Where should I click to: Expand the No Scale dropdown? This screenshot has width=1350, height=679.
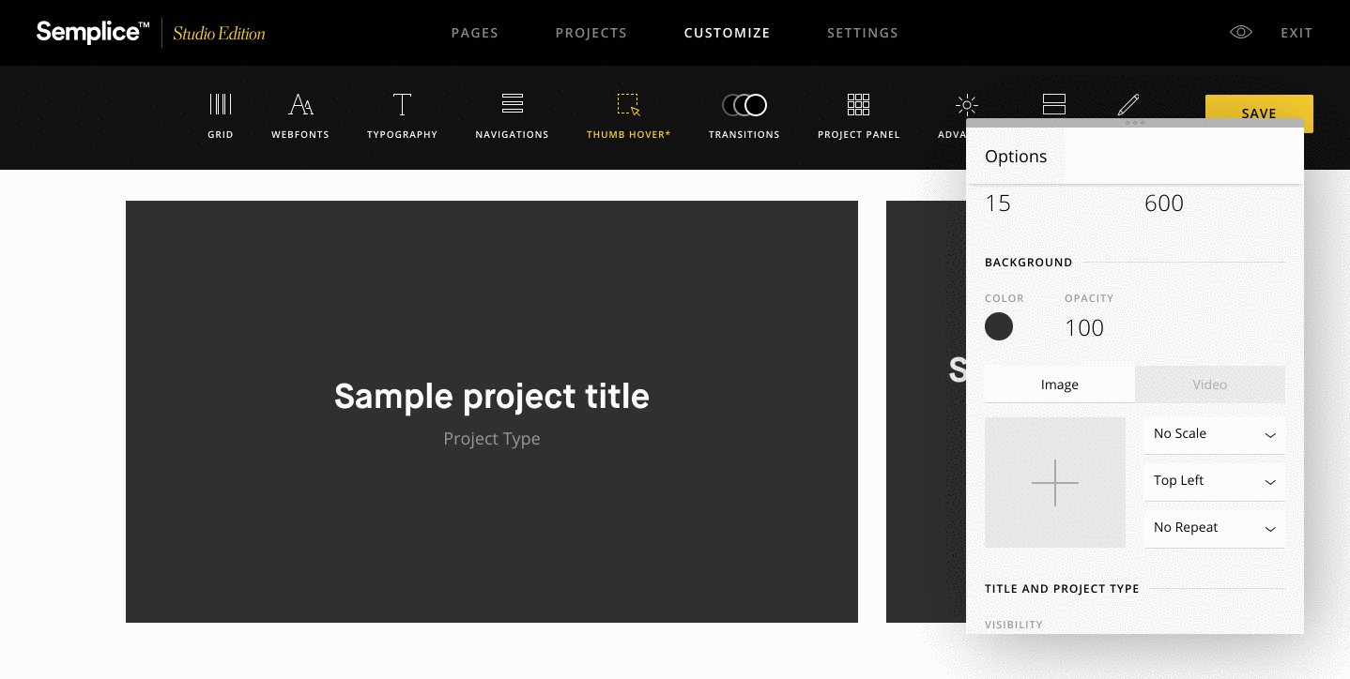coord(1214,434)
